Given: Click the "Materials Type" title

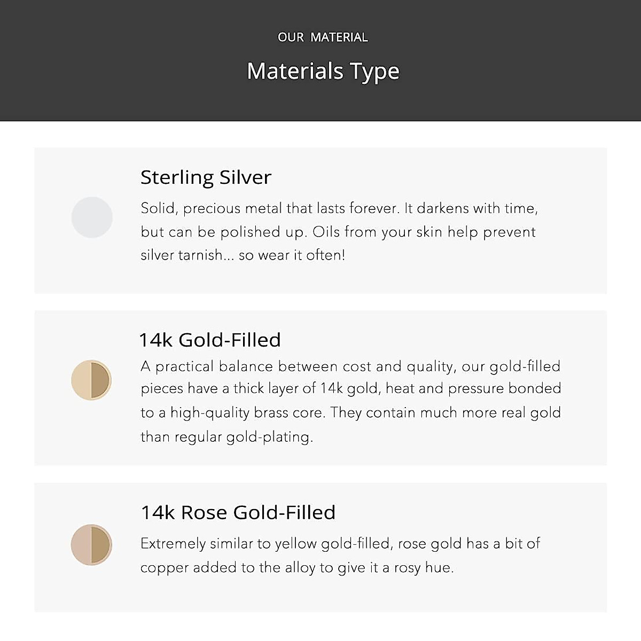Looking at the screenshot, I should (323, 71).
